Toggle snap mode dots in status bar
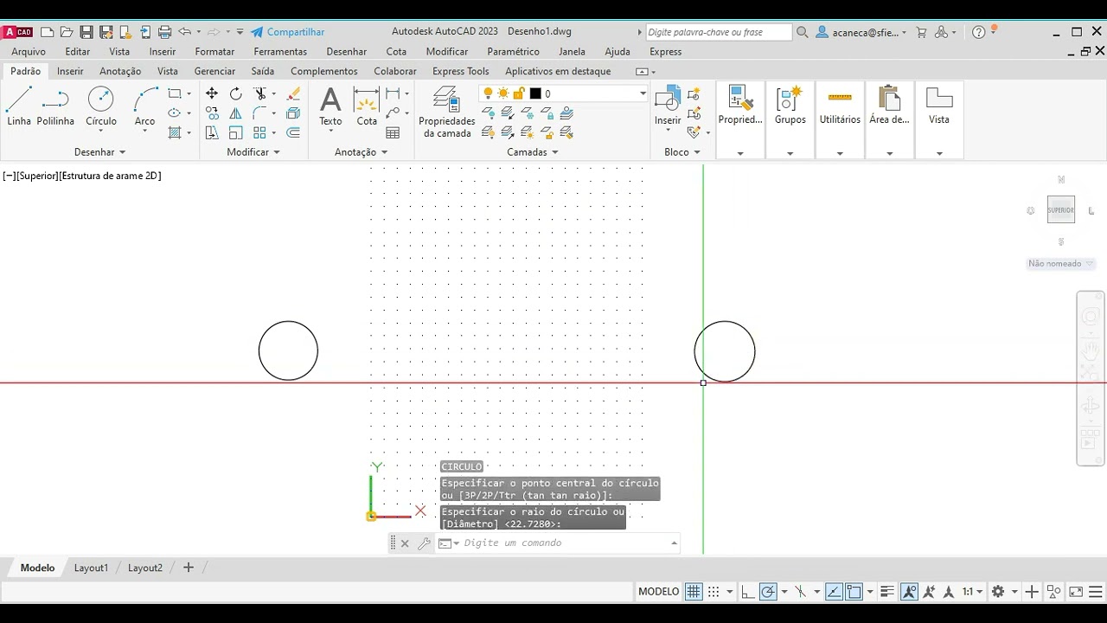This screenshot has width=1107, height=623. click(713, 592)
